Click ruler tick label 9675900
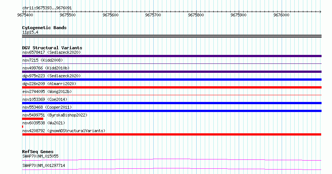332x174 pixels. point(239,15)
